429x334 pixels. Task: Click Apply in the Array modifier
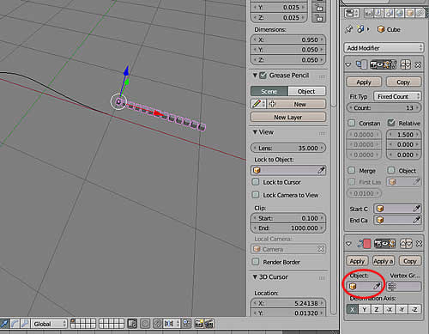[x=364, y=82]
